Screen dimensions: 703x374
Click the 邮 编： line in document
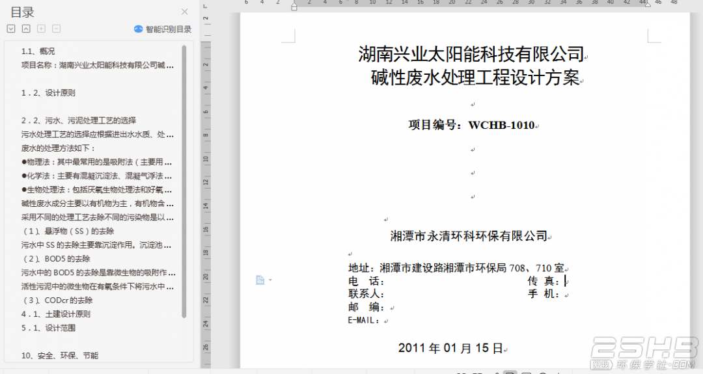click(x=366, y=307)
